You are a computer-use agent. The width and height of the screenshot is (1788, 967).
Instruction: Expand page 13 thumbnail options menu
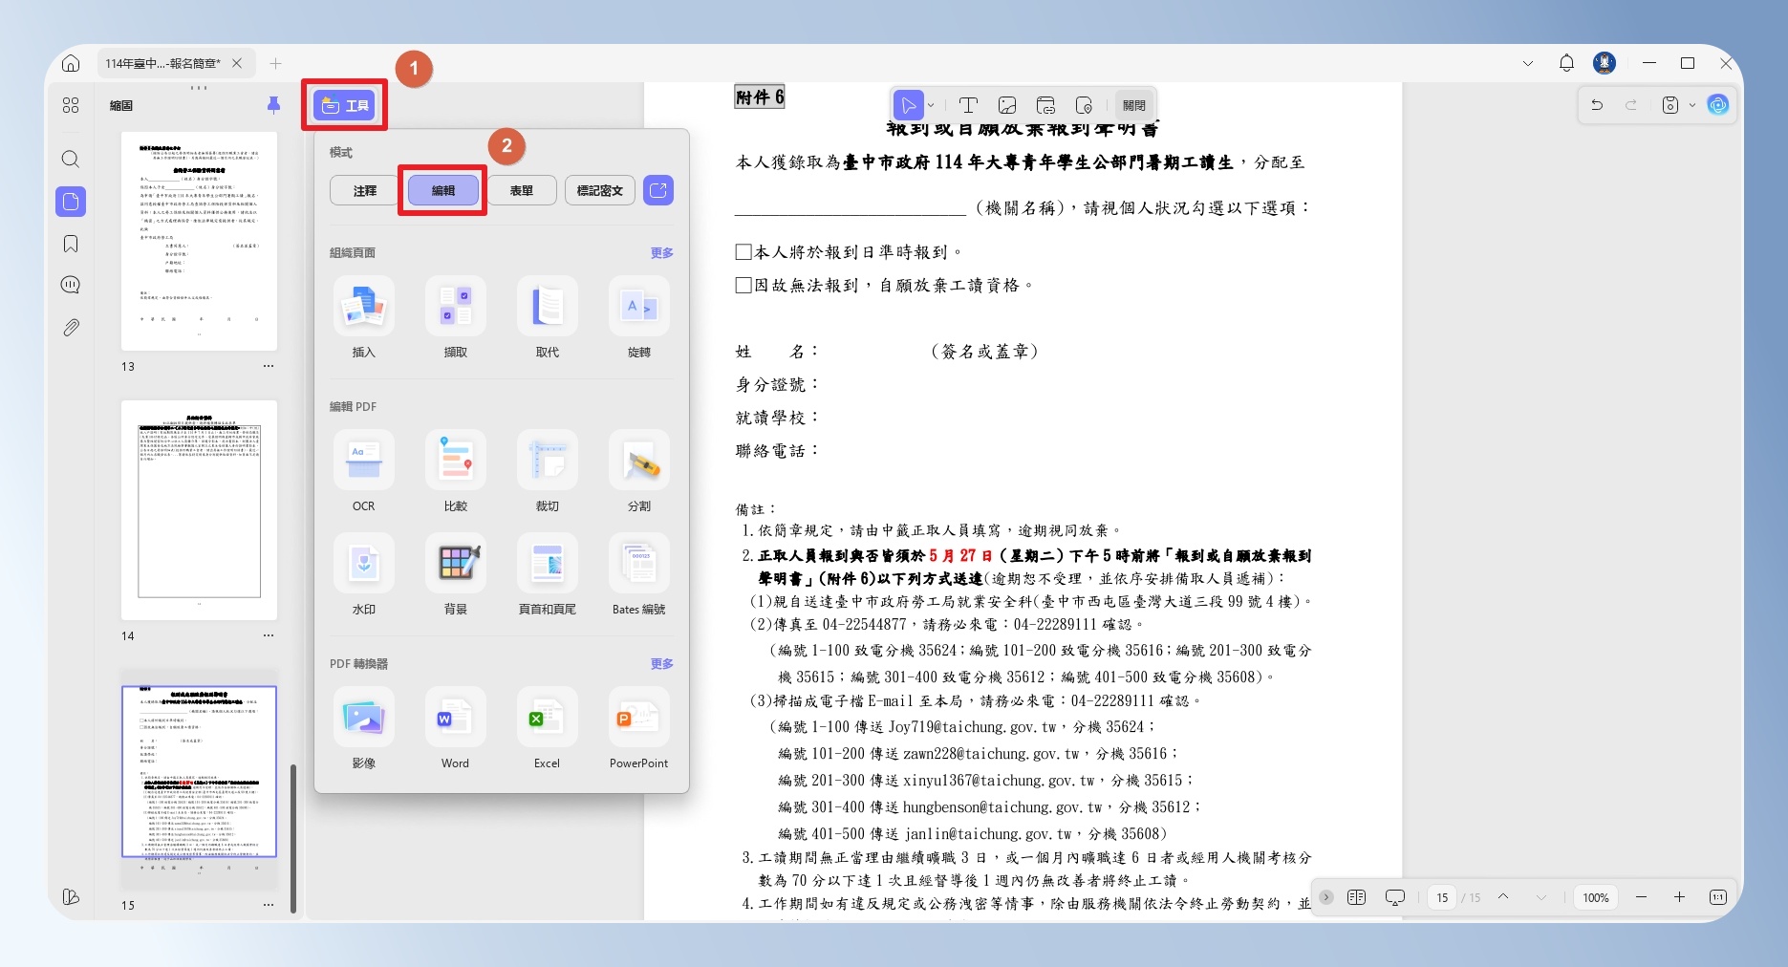coord(269,366)
